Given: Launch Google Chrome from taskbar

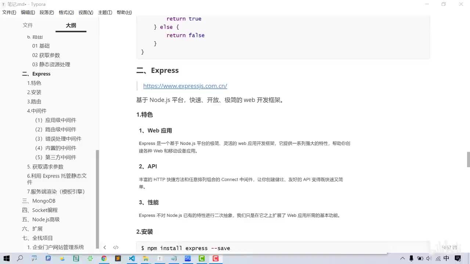Looking at the screenshot, I should coord(104,258).
